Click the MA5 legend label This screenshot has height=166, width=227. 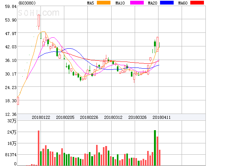(91, 3)
